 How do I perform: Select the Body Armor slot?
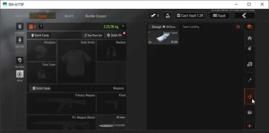click(x=77, y=62)
